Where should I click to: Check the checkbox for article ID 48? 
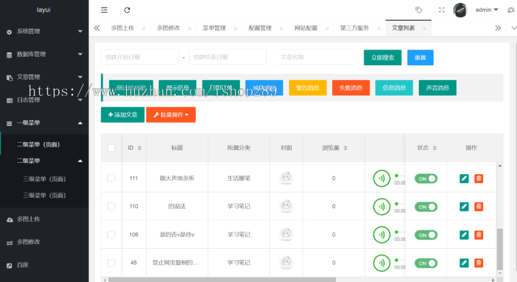(x=111, y=263)
